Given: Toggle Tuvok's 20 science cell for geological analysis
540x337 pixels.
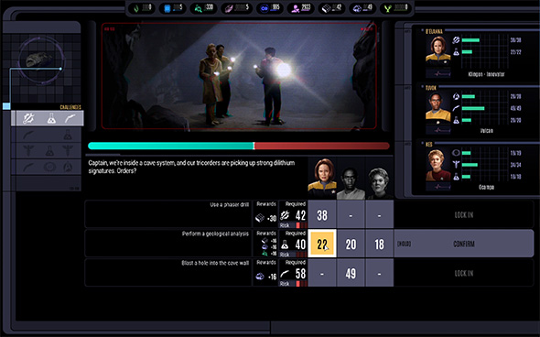Looking at the screenshot, I should pyautogui.click(x=351, y=244).
